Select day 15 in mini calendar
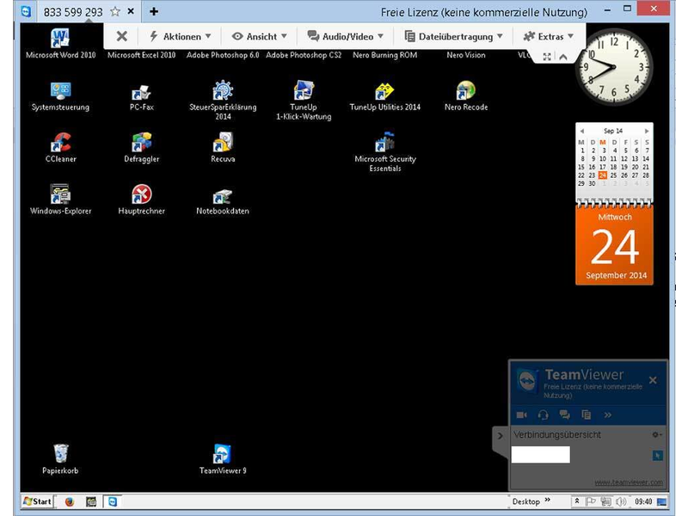The width and height of the screenshot is (688, 516). pos(581,167)
